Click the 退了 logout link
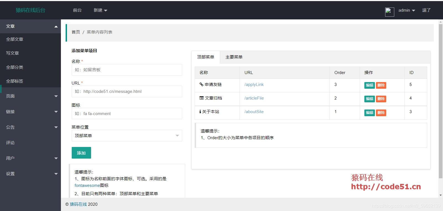The height and width of the screenshot is (211, 443). (x=426, y=10)
